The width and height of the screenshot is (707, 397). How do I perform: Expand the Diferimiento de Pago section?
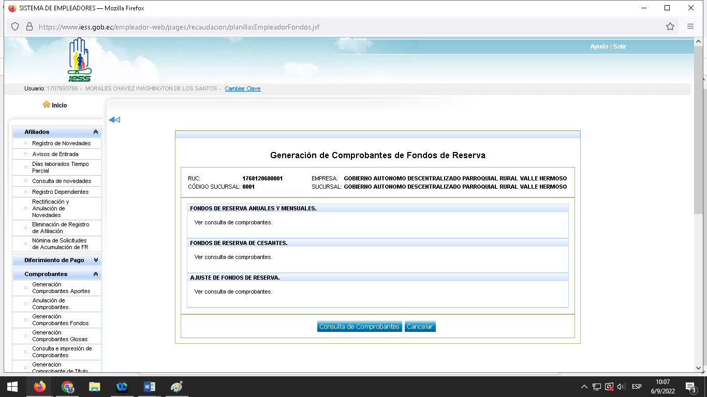(x=95, y=261)
